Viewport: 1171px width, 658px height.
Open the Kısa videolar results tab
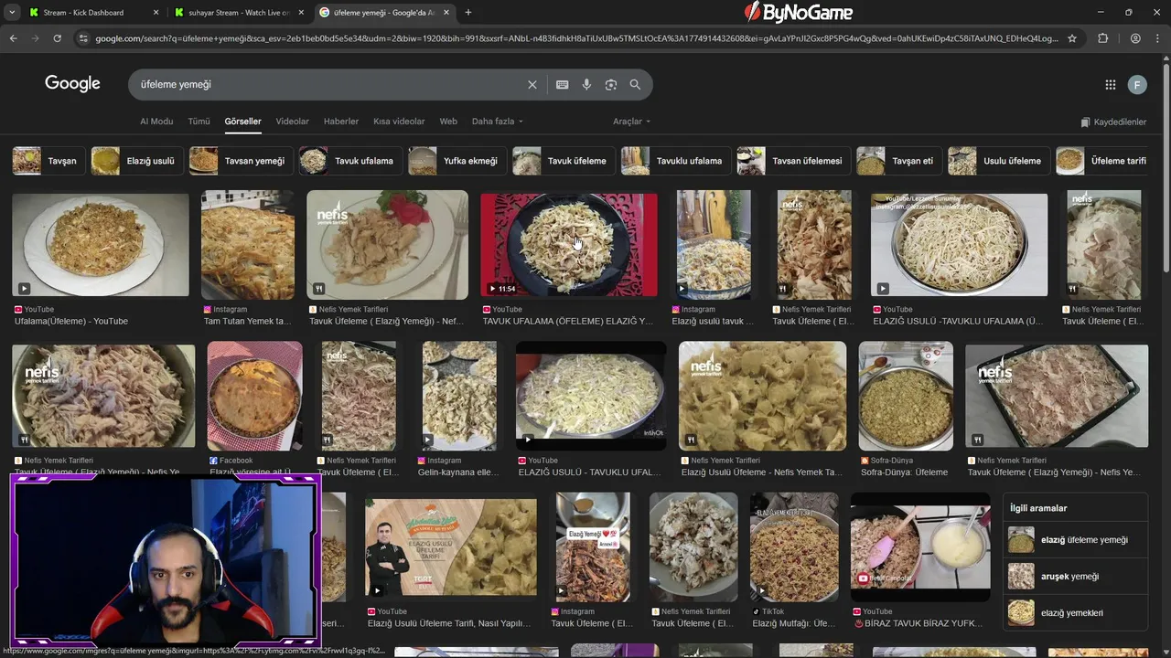399,122
